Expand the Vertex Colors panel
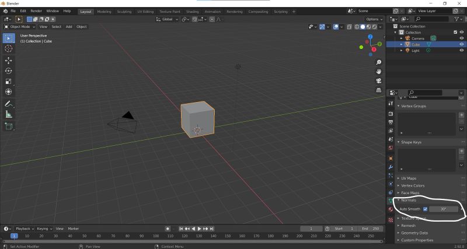Screen dimensions: 467x249 (413, 185)
